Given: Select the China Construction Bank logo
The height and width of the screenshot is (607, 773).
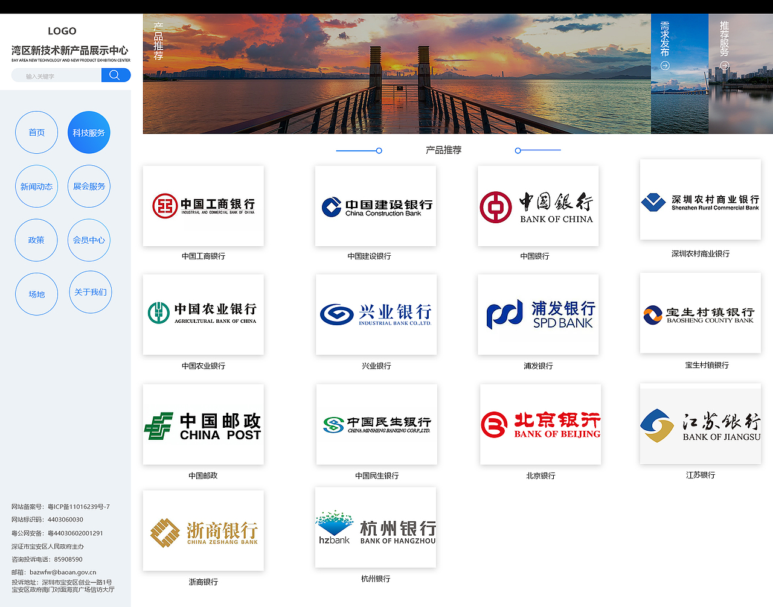Looking at the screenshot, I should tap(375, 205).
